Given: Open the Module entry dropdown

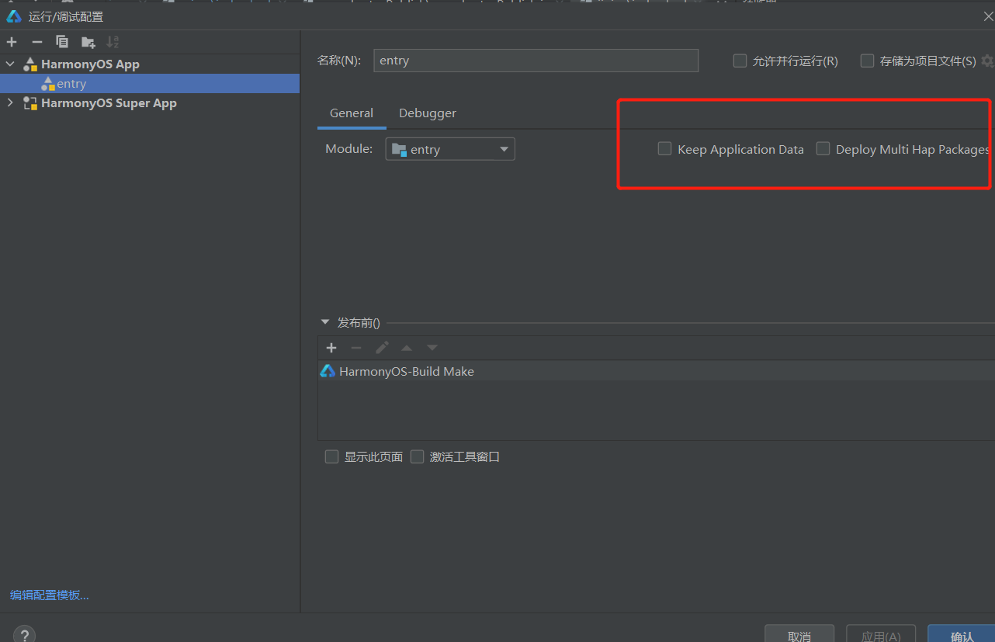Looking at the screenshot, I should point(450,149).
